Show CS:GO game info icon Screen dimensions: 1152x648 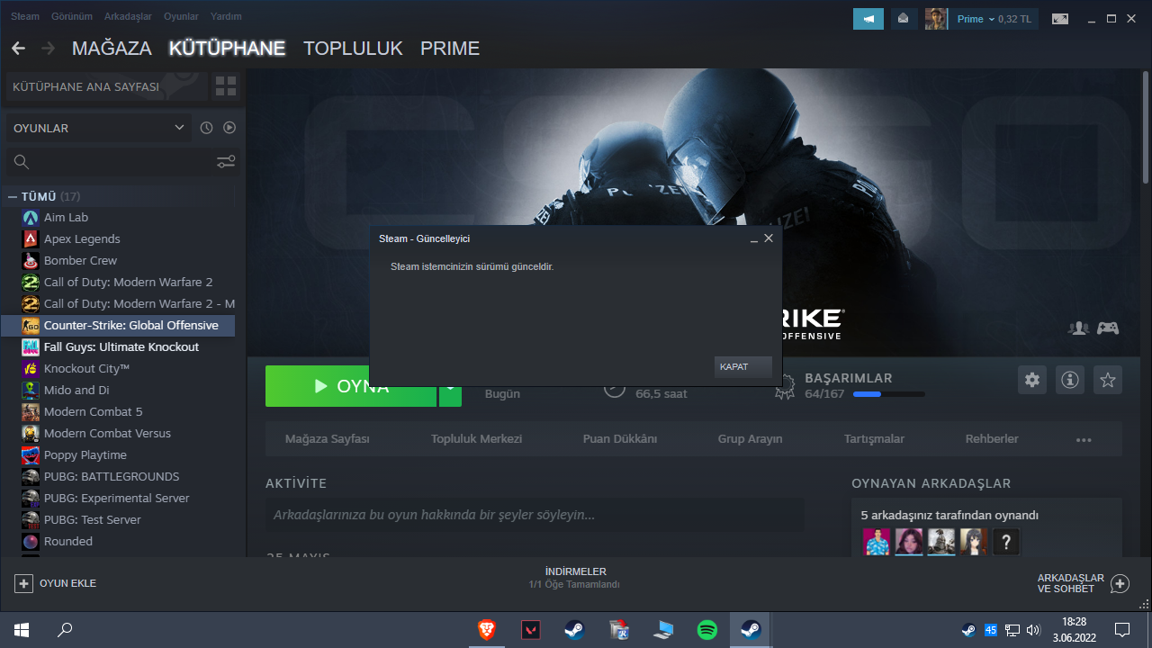1070,380
